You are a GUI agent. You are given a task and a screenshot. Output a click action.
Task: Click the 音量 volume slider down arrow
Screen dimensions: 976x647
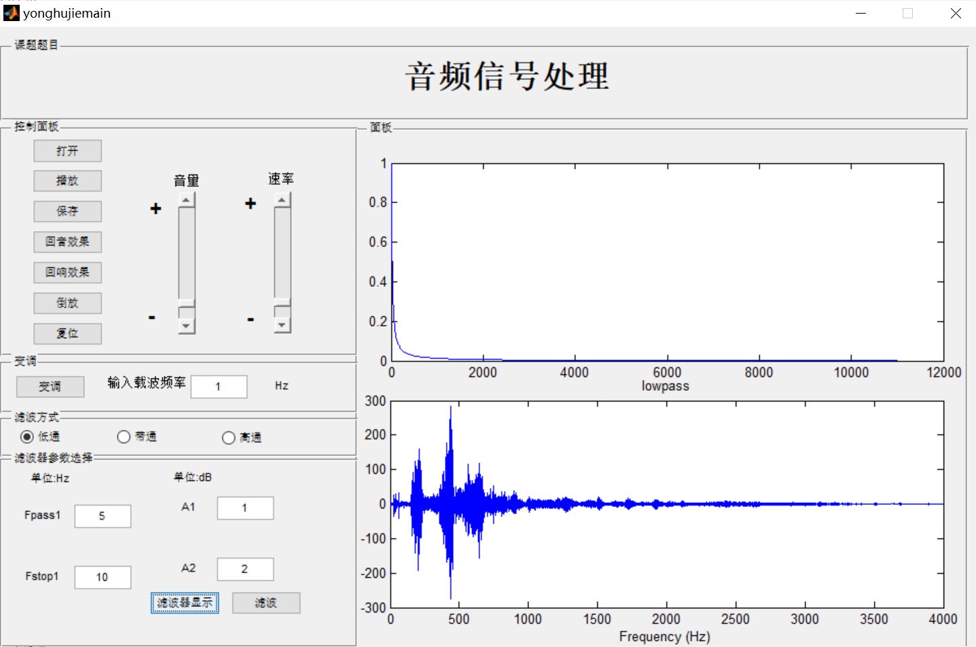pos(187,326)
